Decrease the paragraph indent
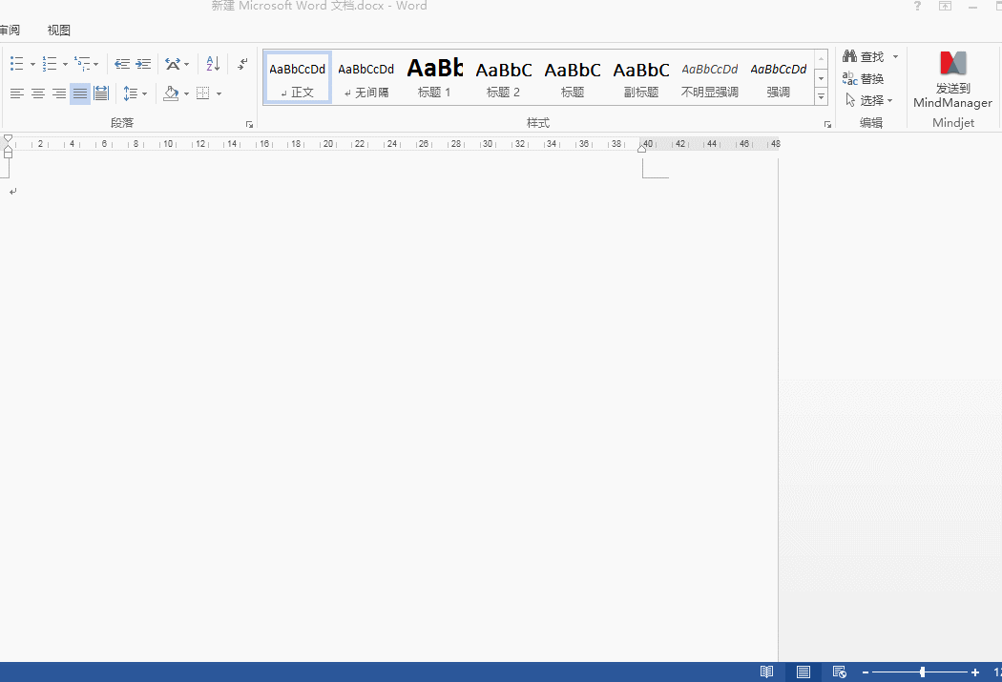This screenshot has width=1002, height=682. tap(122, 64)
